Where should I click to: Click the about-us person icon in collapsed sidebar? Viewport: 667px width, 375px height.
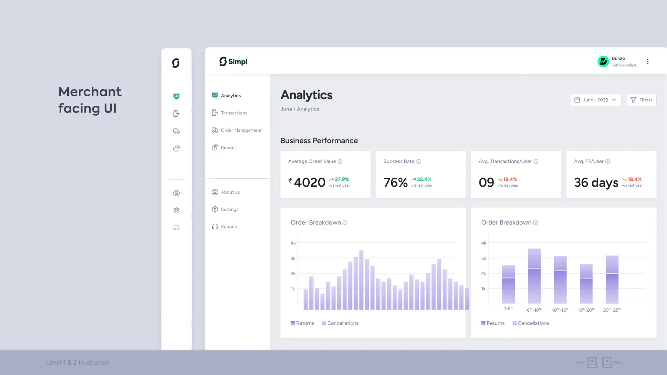click(x=176, y=193)
